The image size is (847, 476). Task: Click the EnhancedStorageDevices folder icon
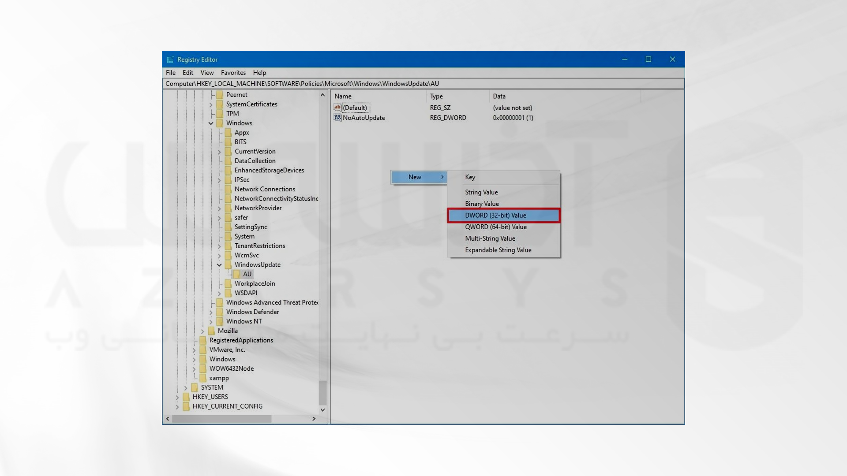pyautogui.click(x=229, y=171)
